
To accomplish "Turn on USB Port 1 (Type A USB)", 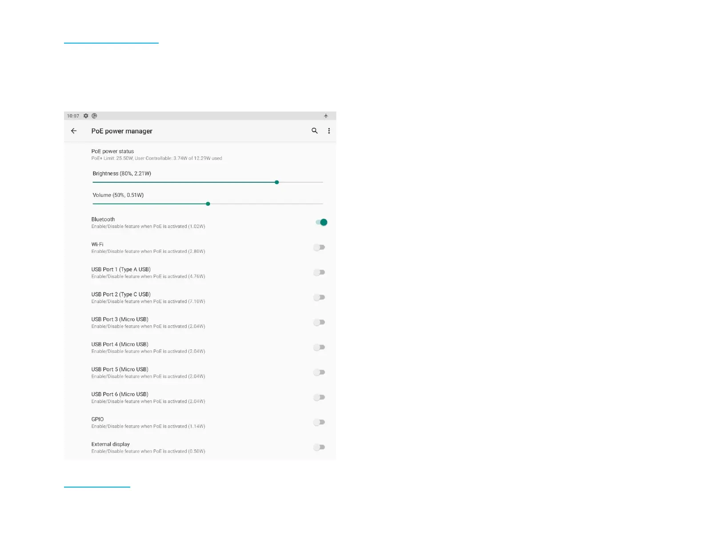I will 319,272.
